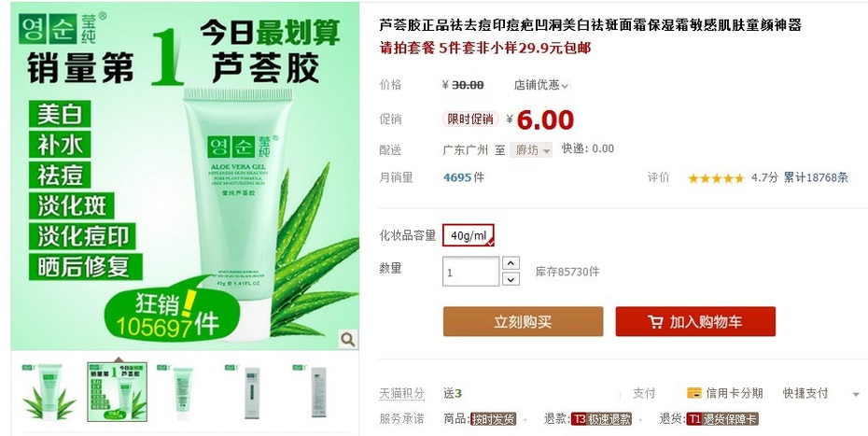Click the 限时促销 promotion tag
Viewport: 868px width, 436px height.
tap(470, 120)
